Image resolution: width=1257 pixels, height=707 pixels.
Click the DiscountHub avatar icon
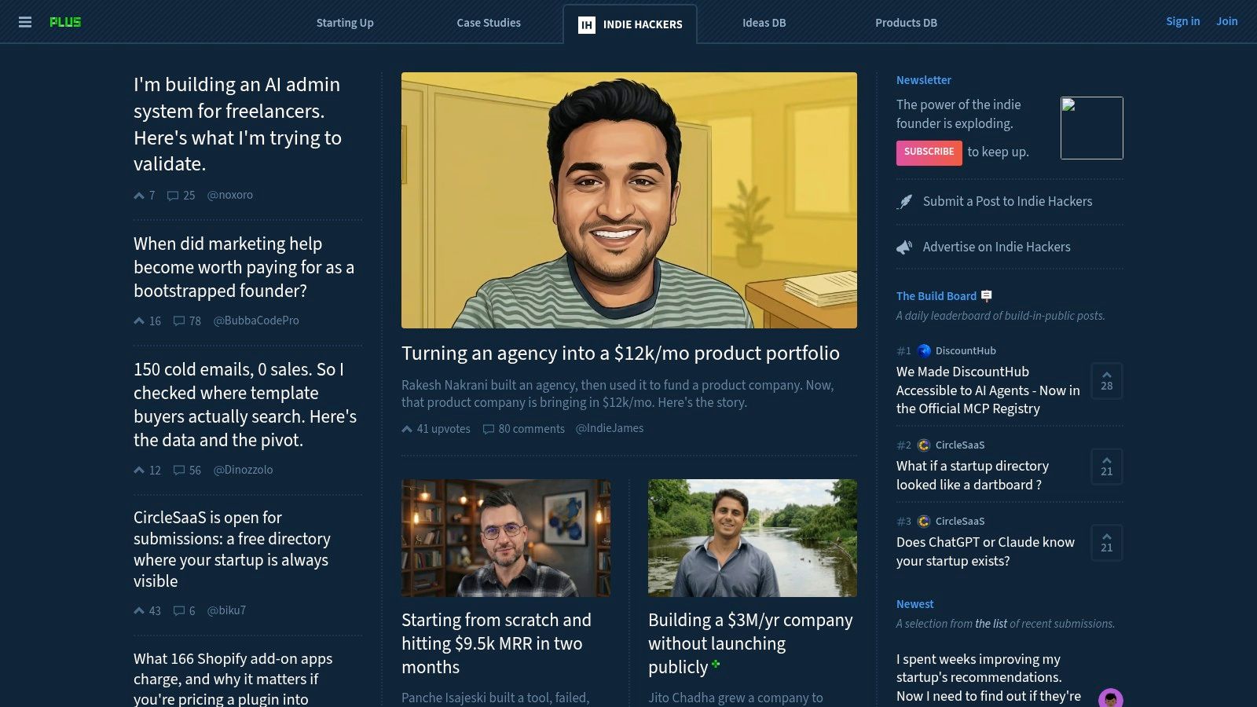[924, 351]
